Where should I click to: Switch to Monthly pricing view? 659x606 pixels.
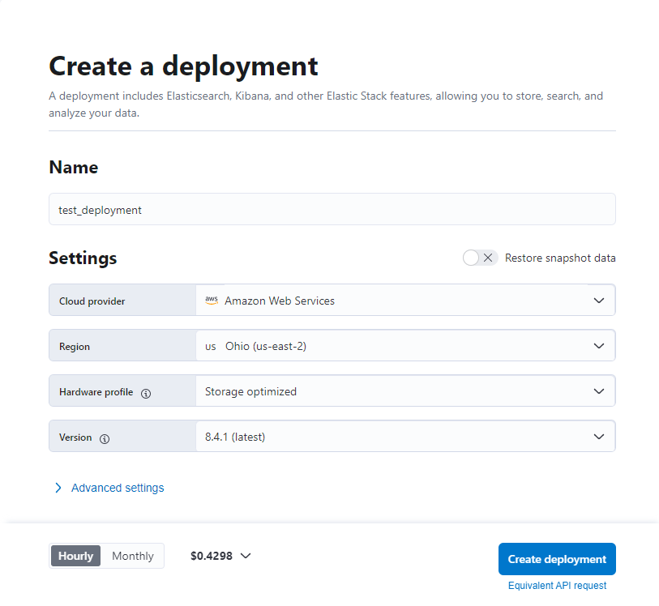tap(133, 556)
